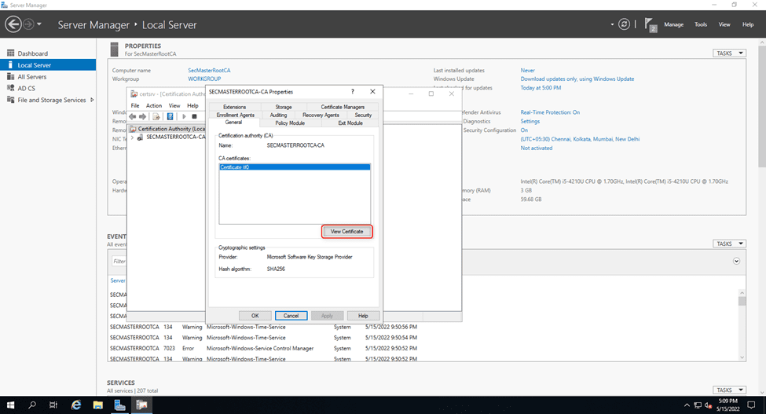Switch to the Security tab
The width and height of the screenshot is (766, 414).
tap(363, 115)
